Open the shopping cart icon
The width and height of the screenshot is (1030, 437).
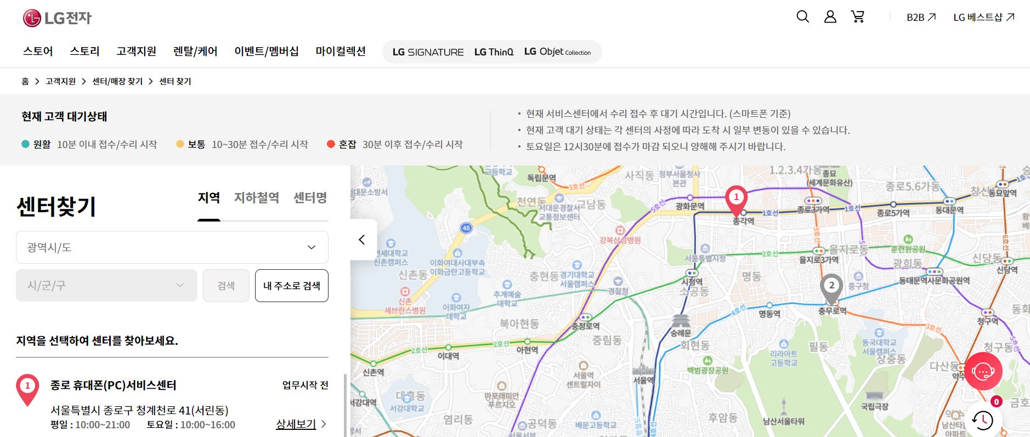click(x=858, y=17)
